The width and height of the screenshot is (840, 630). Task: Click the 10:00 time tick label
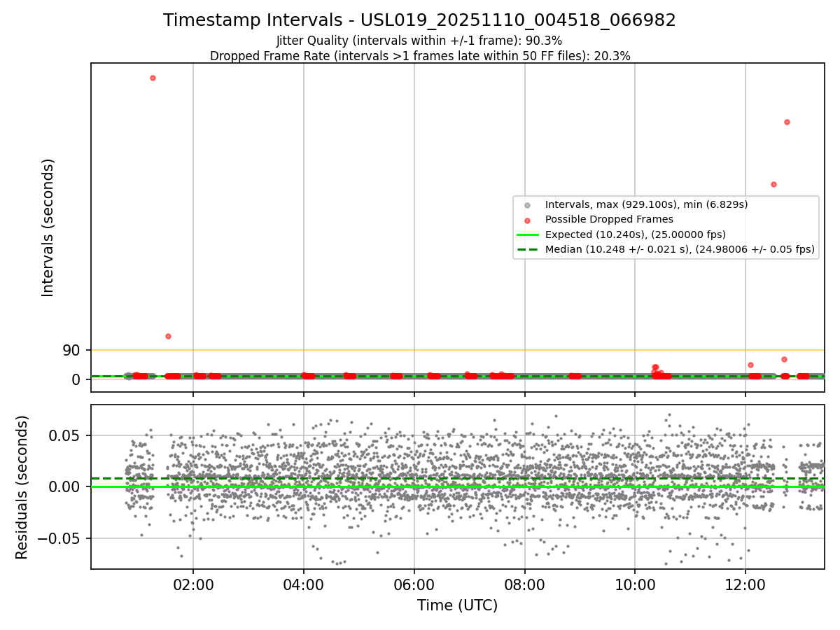coord(635,584)
